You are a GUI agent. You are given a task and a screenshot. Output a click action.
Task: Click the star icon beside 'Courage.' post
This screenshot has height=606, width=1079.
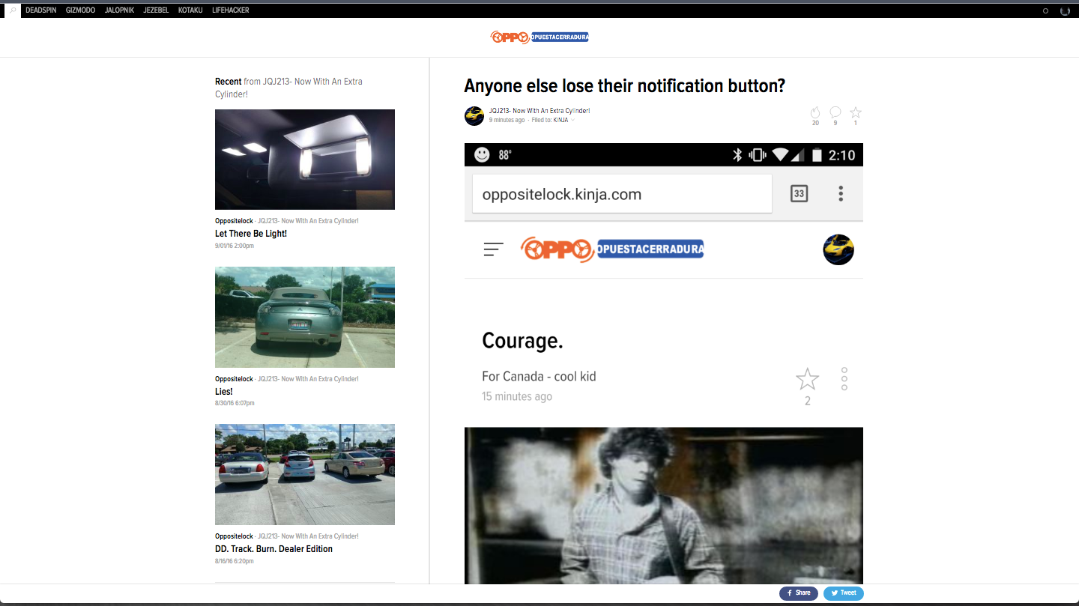point(807,380)
